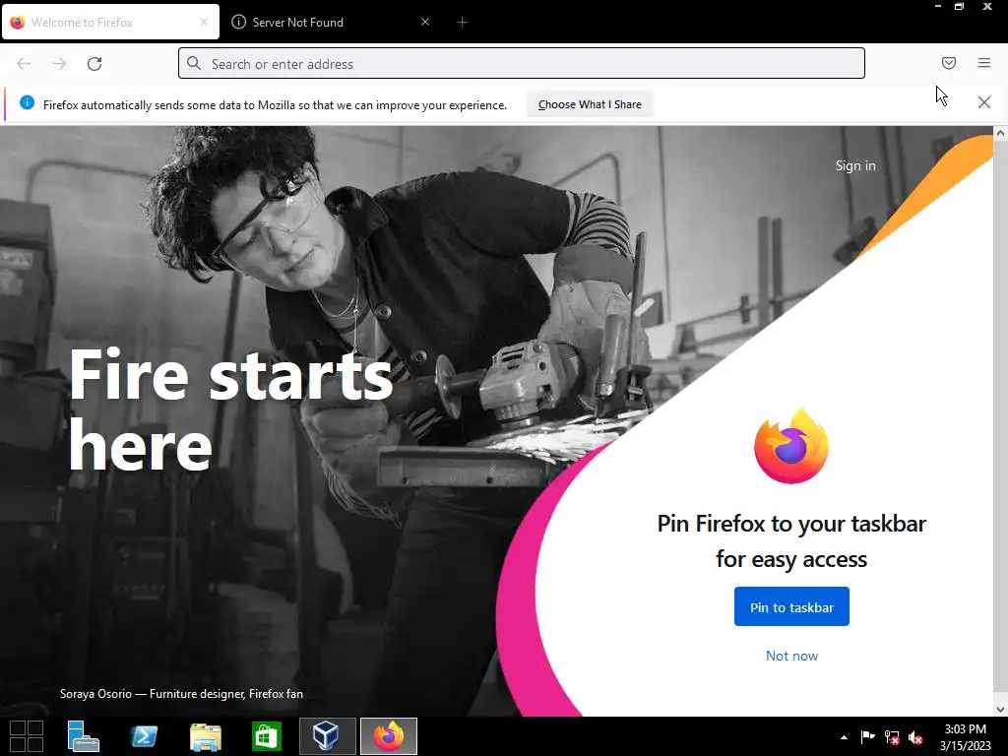Click the page scrollbar down arrow
Screen dimensions: 1008x756
tap(1000, 709)
